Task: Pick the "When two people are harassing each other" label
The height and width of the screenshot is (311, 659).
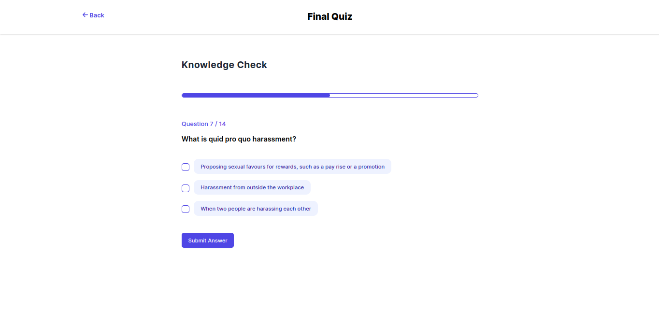Action: [x=256, y=209]
